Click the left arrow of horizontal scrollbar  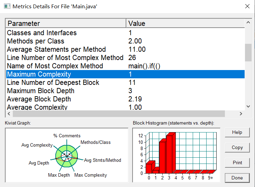[9, 114]
